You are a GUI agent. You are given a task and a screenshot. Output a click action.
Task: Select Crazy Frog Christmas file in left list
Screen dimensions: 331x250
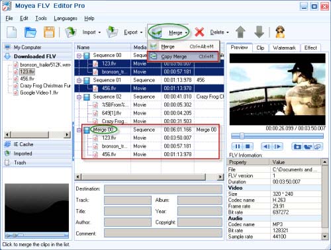tap(45, 85)
